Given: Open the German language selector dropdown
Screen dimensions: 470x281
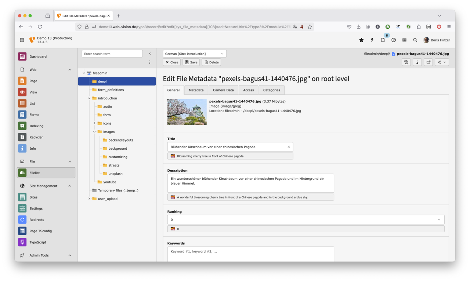Looking at the screenshot, I should [195, 53].
